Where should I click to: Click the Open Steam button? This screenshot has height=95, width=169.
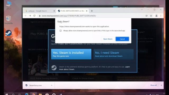(x=108, y=39)
